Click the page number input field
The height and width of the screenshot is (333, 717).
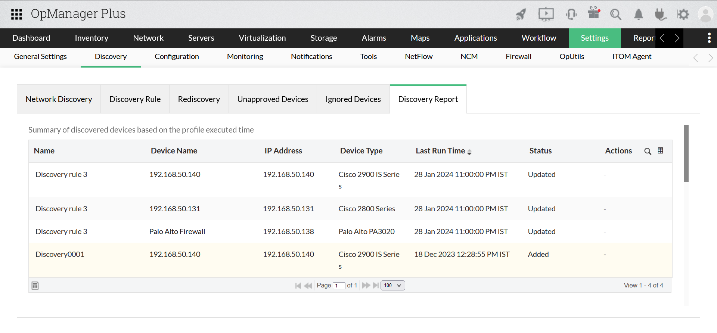(x=339, y=286)
